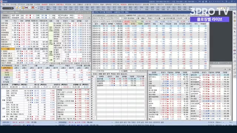Click the 종합(KOSDAQ) name input field
The width and height of the screenshot is (237, 133).
(116, 18)
